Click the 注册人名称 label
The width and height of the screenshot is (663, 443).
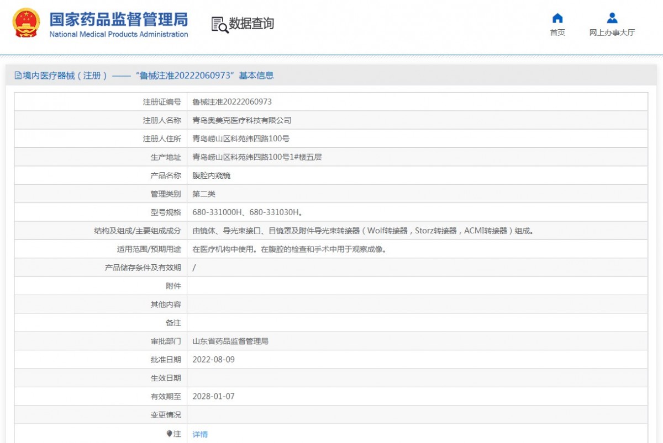point(162,120)
